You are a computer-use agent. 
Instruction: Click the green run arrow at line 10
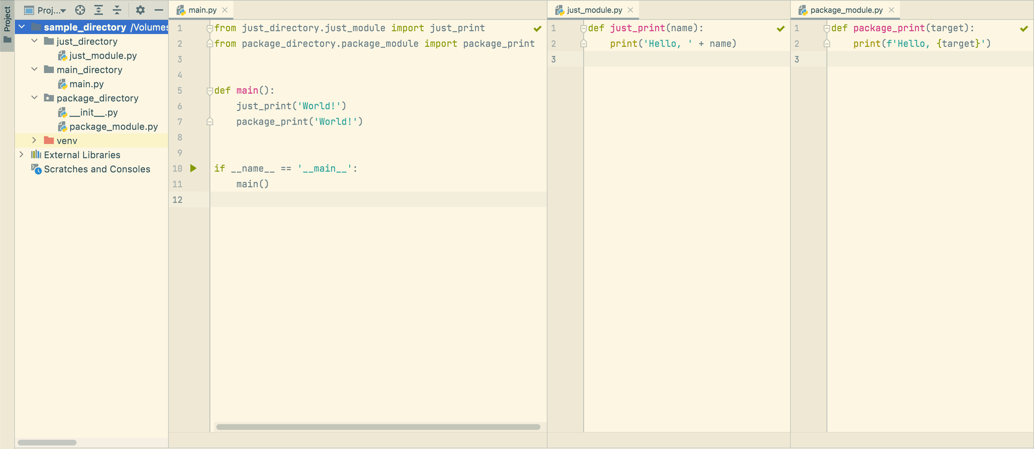tap(193, 168)
